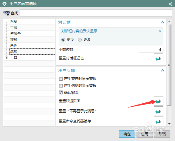Enable 产生信息时显示警报 checkbox
This screenshot has height=141, width=175.
[x=61, y=86]
